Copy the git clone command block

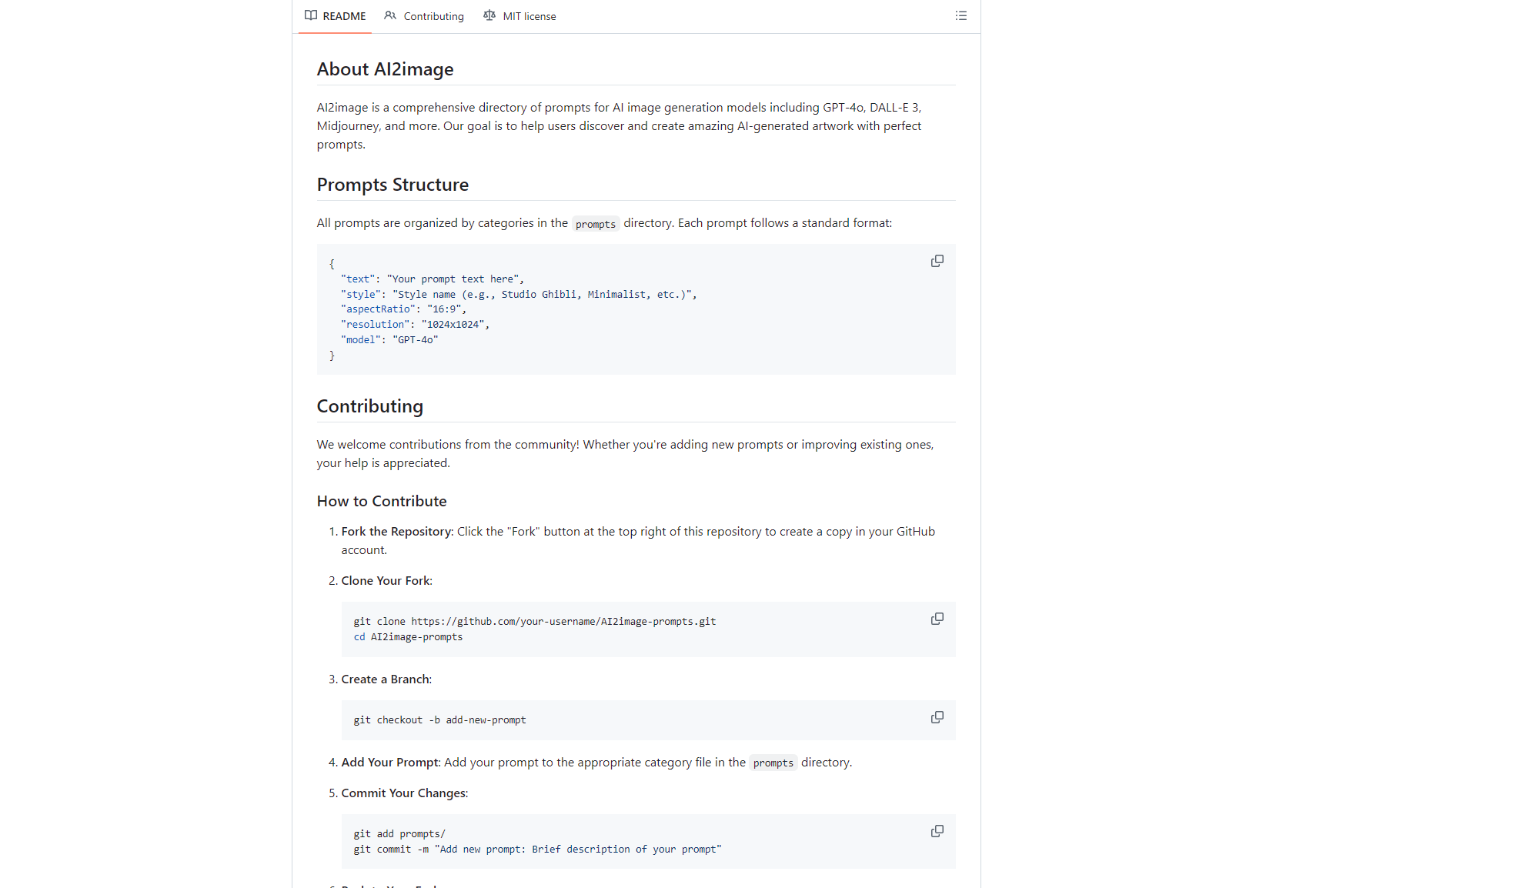[x=937, y=619]
